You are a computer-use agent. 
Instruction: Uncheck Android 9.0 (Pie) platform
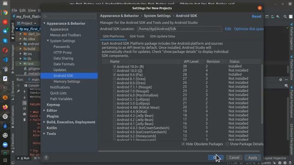[x=114, y=75]
